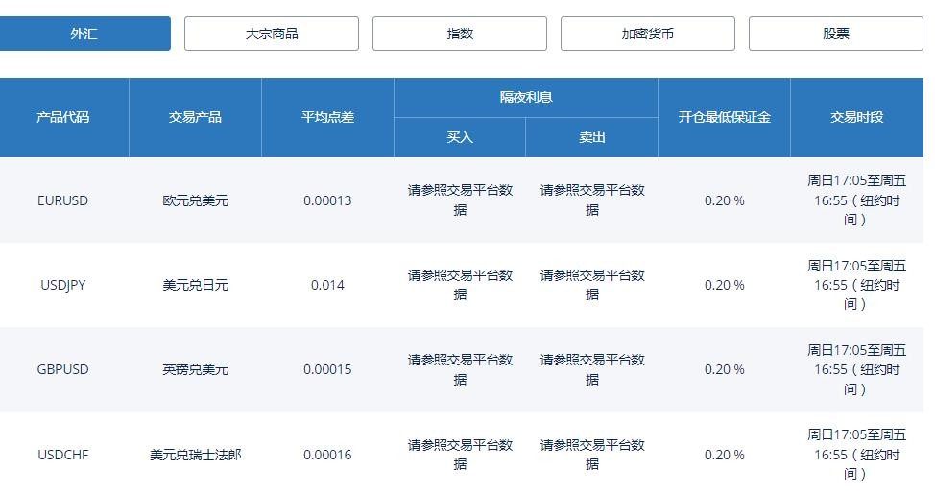Viewport: 935px width, 493px height.
Task: Click the 美元兑瑞士法郎 product name
Action: (x=195, y=455)
